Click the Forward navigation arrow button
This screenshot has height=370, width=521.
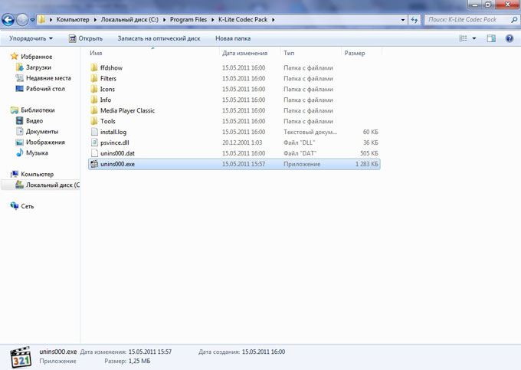[x=22, y=20]
